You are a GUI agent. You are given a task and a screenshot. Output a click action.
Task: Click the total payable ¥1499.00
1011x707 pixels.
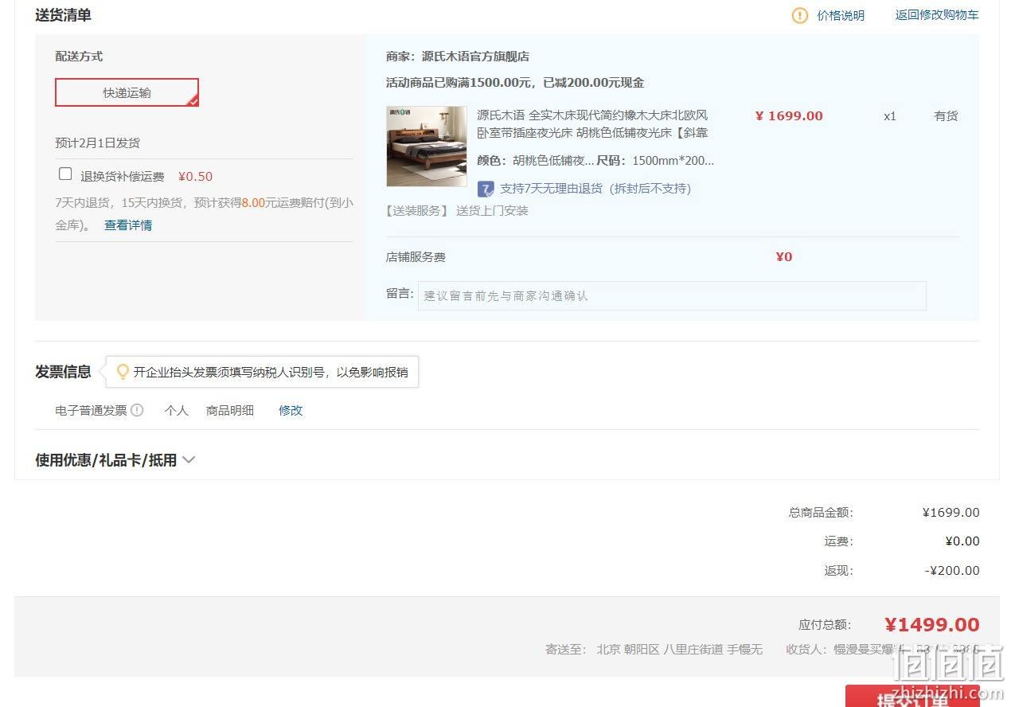click(931, 625)
